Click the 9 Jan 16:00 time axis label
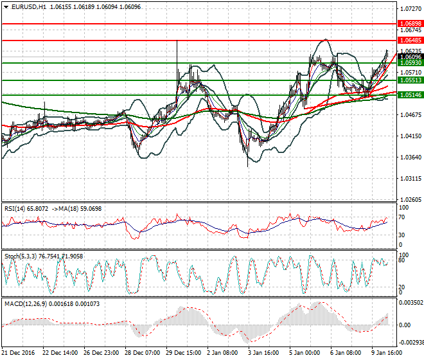This screenshot has height=360, width=424. 387,353
